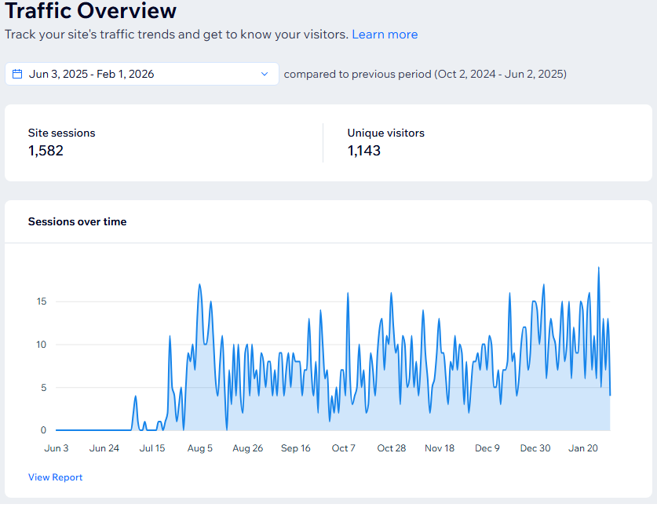Click the Jun 3 label on the x-axis
This screenshot has width=657, height=515.
pos(57,448)
